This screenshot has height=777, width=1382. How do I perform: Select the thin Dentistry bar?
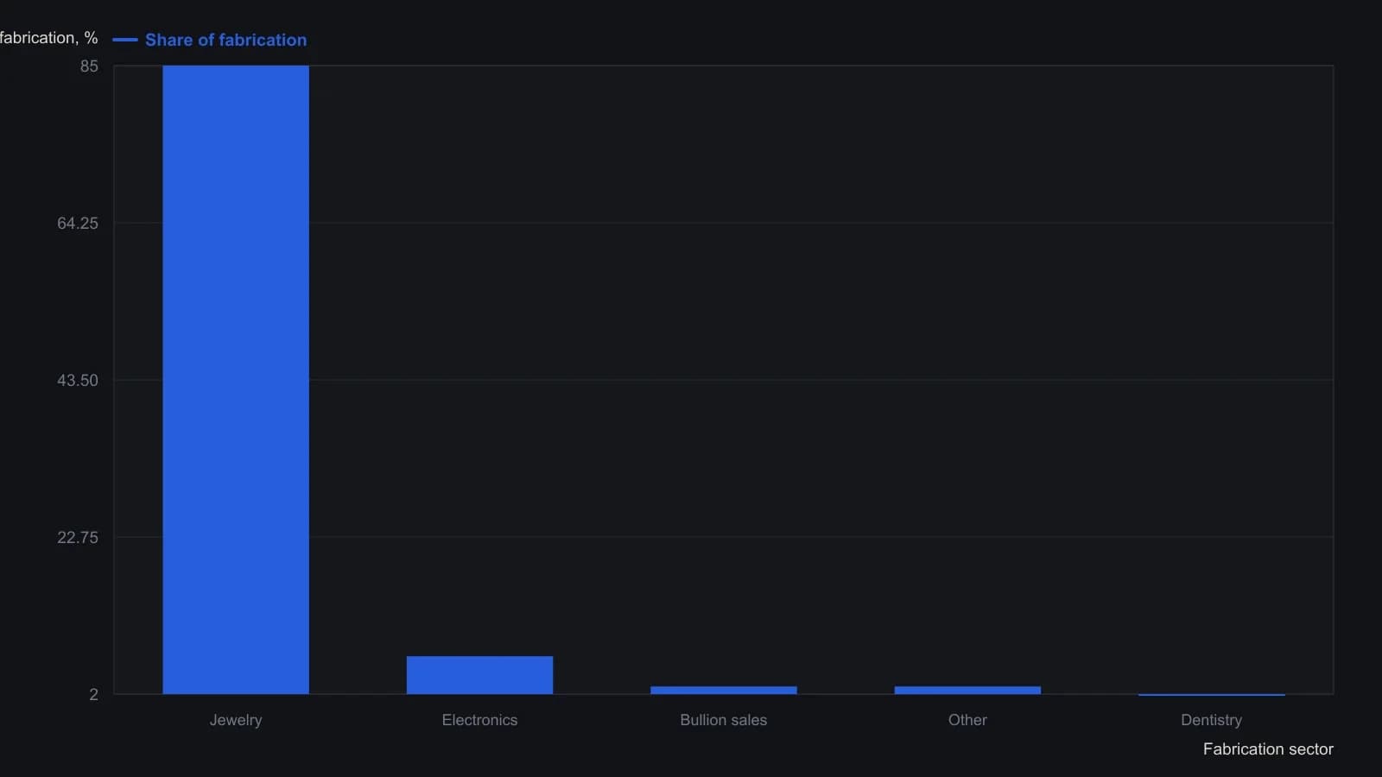[x=1212, y=694]
